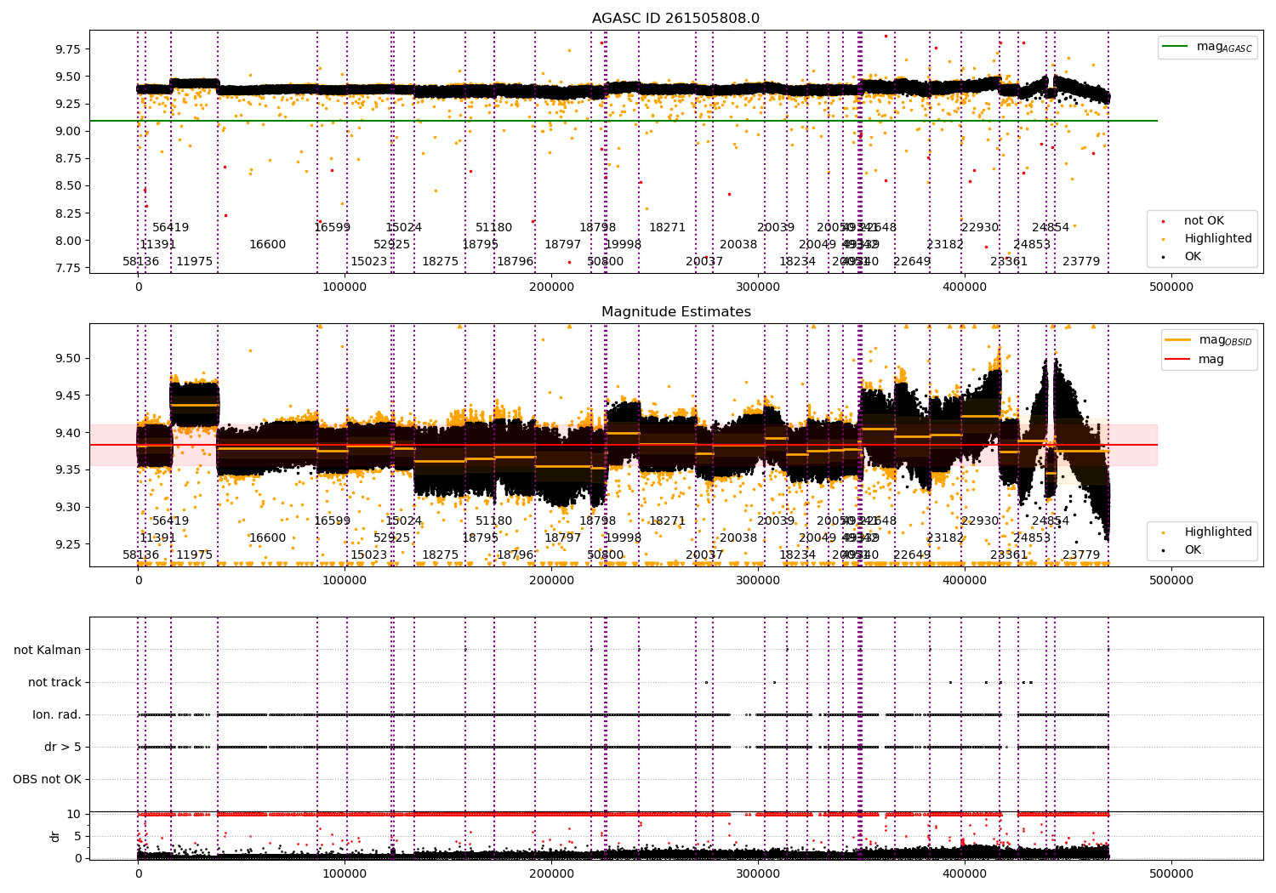Image resolution: width=1276 pixels, height=893 pixels.
Task: Click obsid 23361 in the Magnitude Estimates plot
Action: point(1009,555)
